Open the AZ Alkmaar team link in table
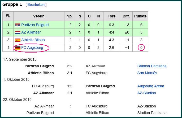182x118 pixels. [31, 32]
